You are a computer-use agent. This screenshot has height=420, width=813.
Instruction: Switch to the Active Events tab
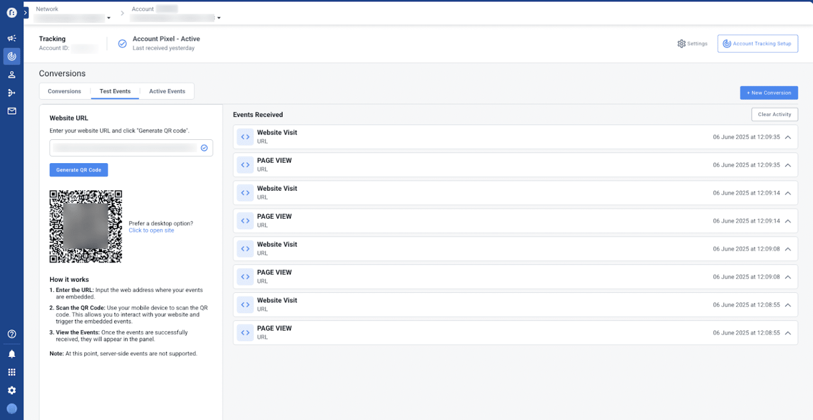click(x=167, y=91)
